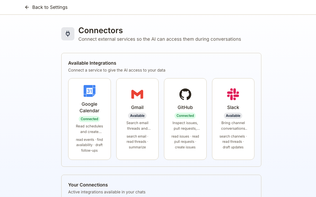The height and width of the screenshot is (197, 316).
Task: Click the Connected badge under GitHub
Action: [x=185, y=116]
